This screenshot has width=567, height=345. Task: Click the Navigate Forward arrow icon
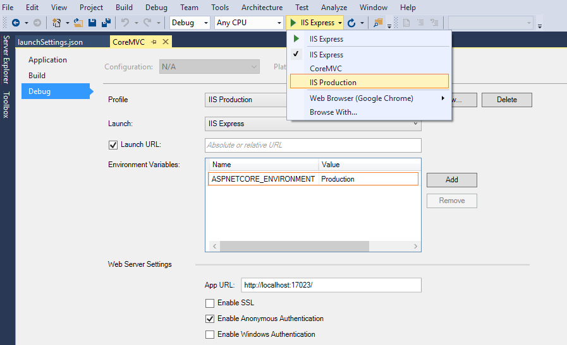37,23
